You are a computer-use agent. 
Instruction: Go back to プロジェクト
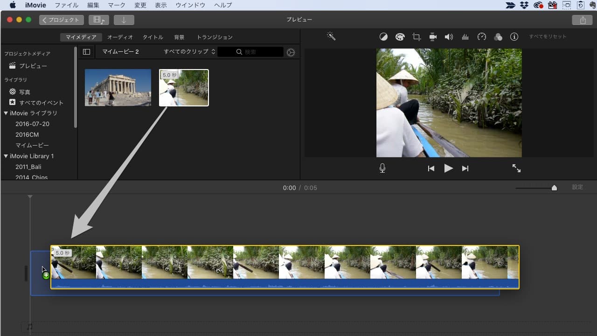pos(62,20)
